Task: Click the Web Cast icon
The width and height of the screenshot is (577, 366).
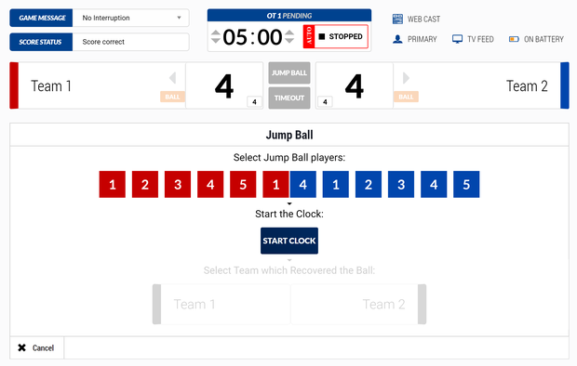Action: [397, 20]
